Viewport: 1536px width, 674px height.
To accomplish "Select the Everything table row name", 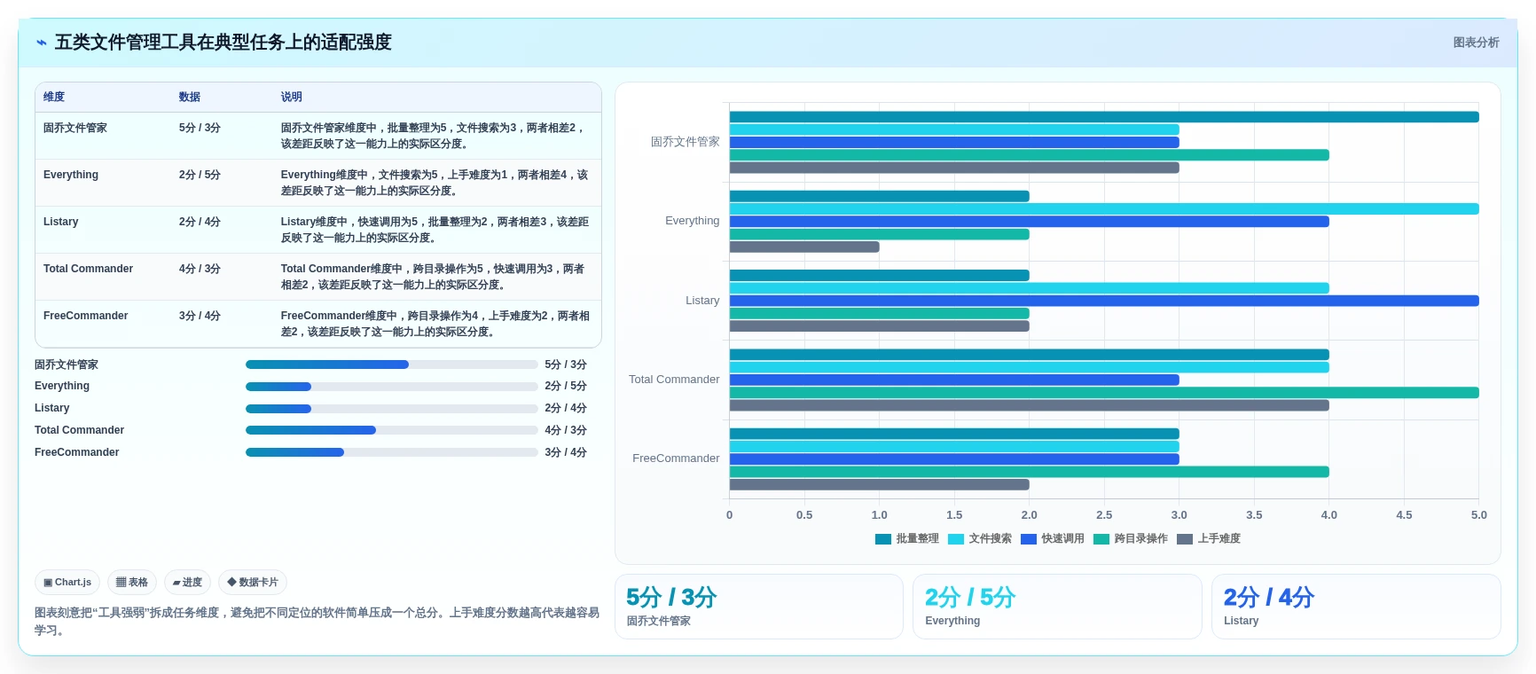I will pyautogui.click(x=71, y=175).
